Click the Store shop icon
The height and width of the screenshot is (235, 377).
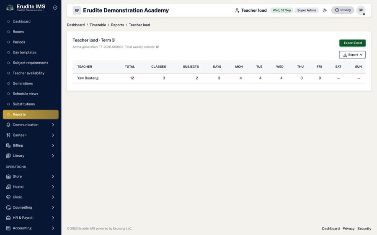(x=8, y=176)
